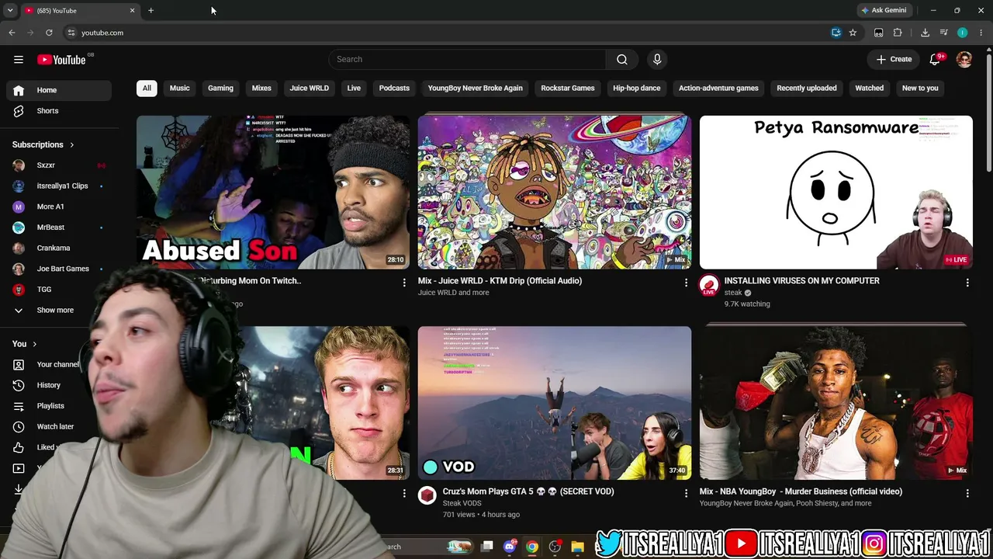
Task: Open Discord from the taskbar
Action: (510, 547)
